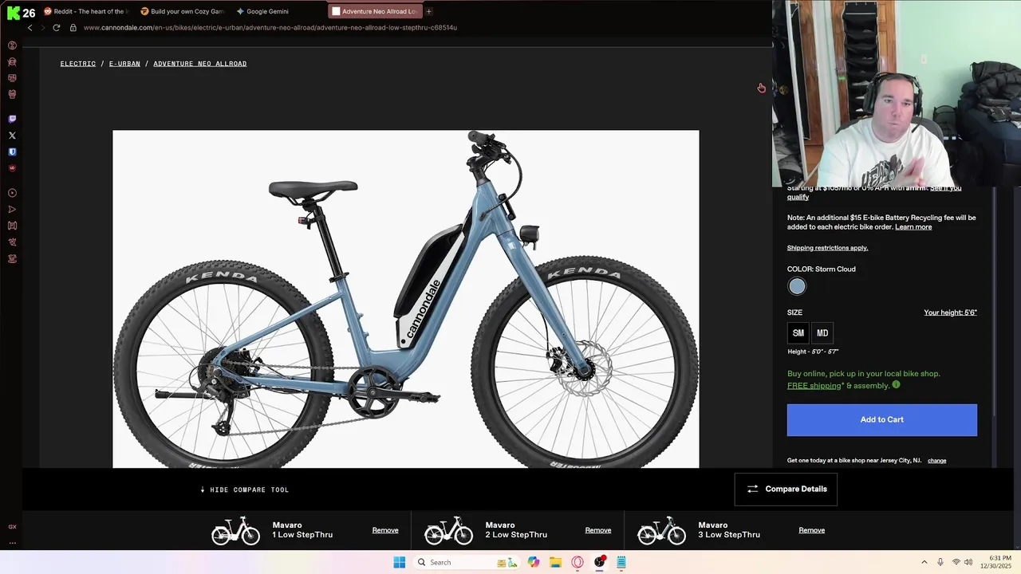Reload the Cannondale page

[x=56, y=27]
